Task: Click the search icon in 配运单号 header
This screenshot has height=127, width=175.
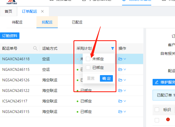Action: click(x=35, y=48)
